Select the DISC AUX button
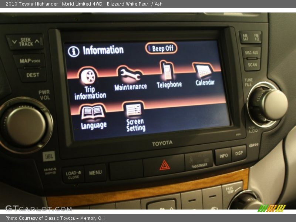 pos(251,53)
